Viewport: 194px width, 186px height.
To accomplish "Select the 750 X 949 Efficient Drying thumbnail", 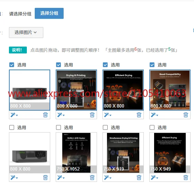I will [170, 153].
